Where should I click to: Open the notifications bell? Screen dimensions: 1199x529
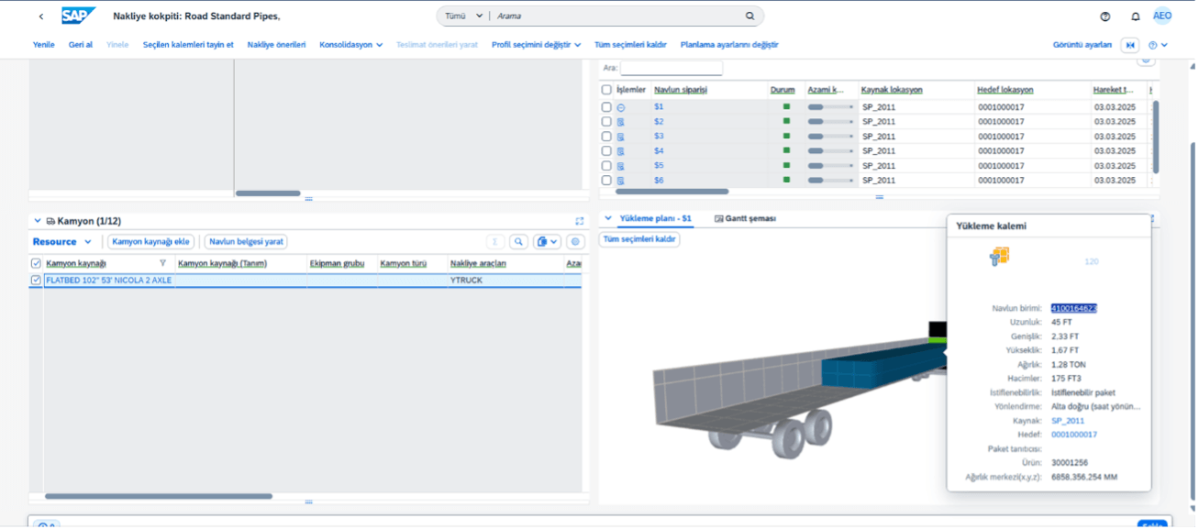point(1136,17)
